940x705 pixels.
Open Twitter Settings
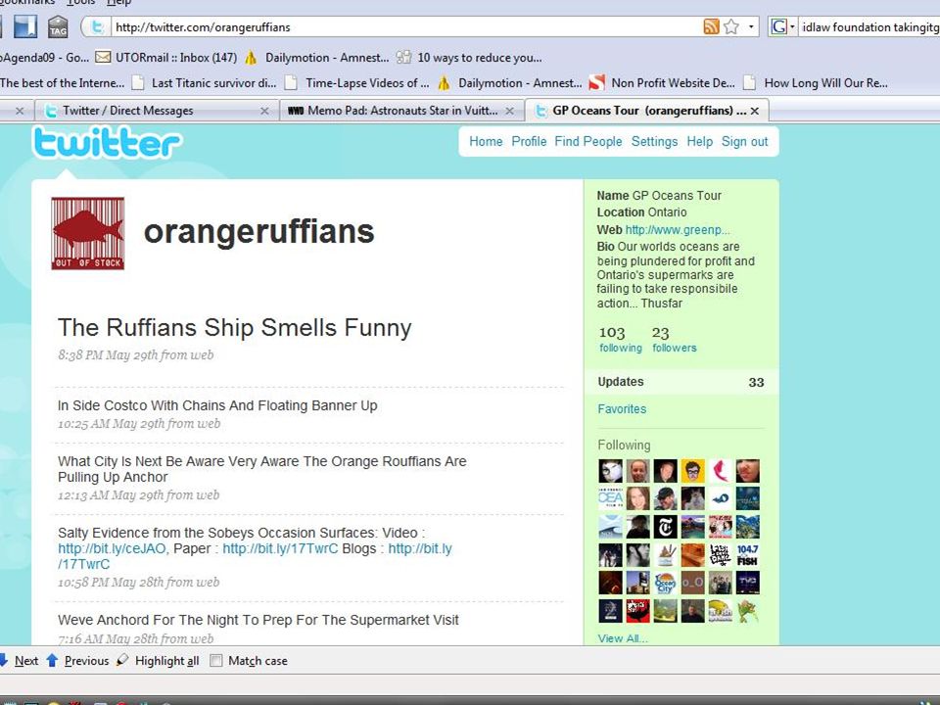coord(654,141)
